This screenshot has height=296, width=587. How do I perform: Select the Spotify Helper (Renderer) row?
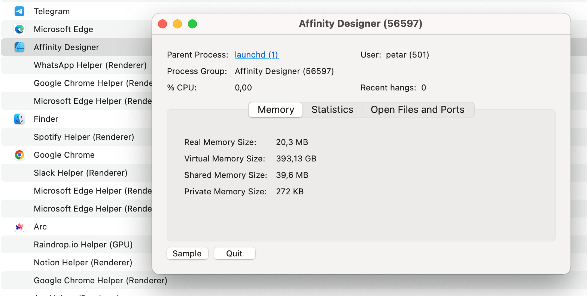[x=76, y=137]
